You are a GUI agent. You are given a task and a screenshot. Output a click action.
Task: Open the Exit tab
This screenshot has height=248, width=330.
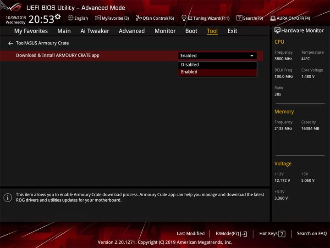point(232,31)
